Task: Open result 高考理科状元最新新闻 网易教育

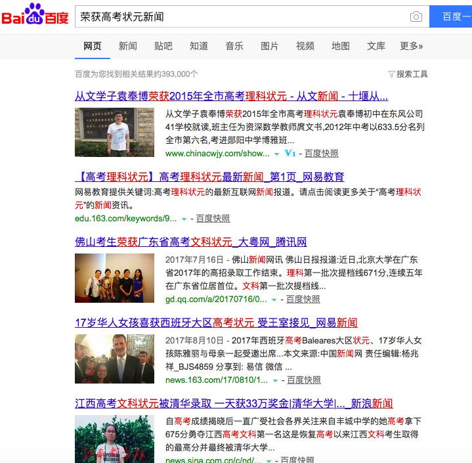Action: tap(209, 177)
